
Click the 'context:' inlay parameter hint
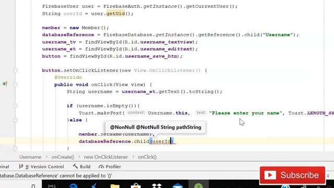tap(136, 113)
